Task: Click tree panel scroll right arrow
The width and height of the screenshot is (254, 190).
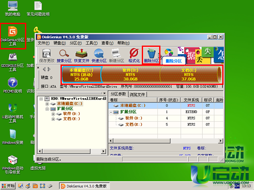Action: pos(103,151)
